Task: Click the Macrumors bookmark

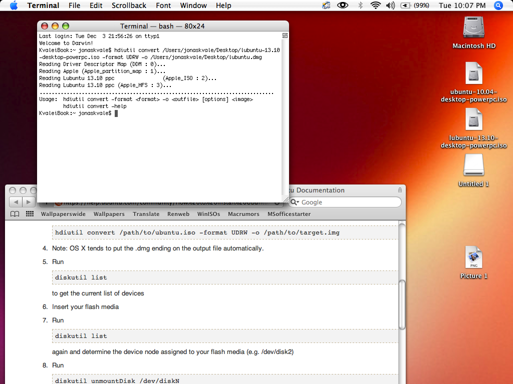Action: pyautogui.click(x=243, y=214)
